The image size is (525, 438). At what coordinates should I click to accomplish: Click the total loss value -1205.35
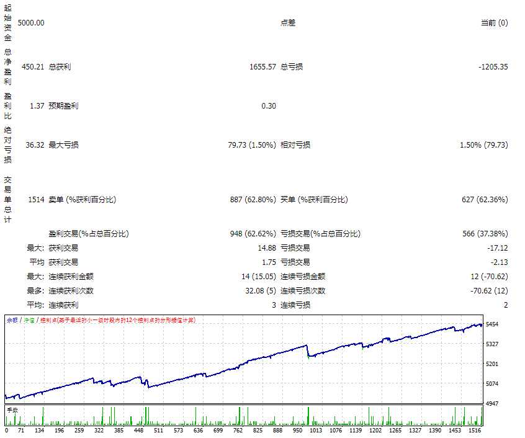(x=493, y=66)
